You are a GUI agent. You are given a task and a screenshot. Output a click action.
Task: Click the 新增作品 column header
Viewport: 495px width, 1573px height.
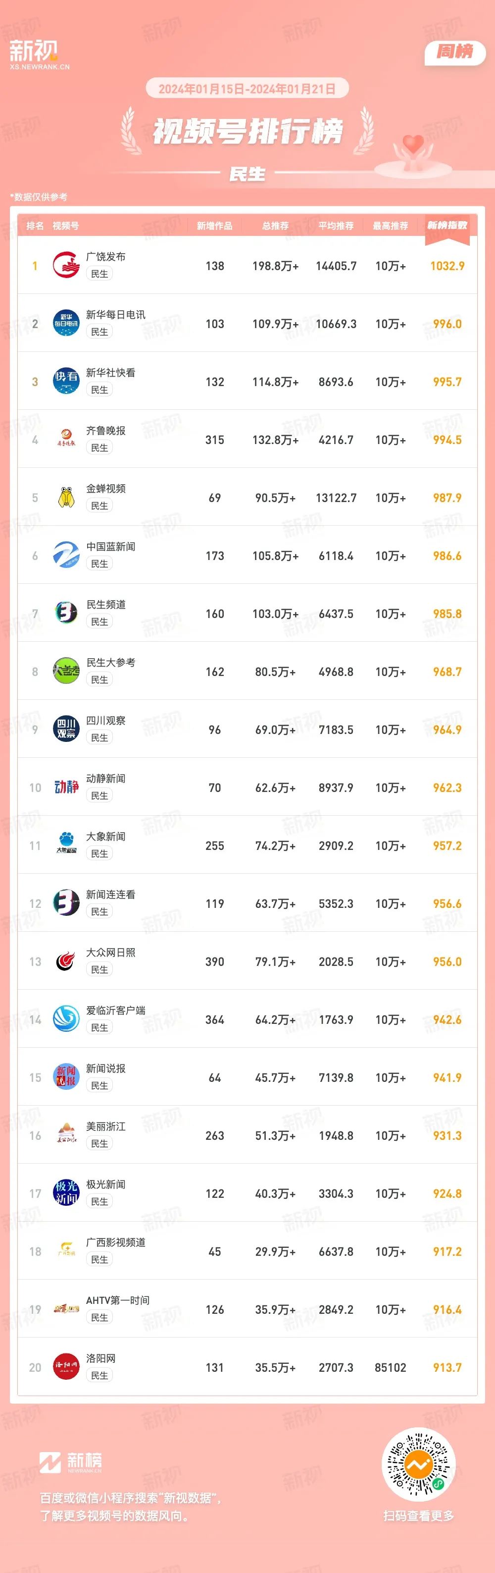click(214, 226)
